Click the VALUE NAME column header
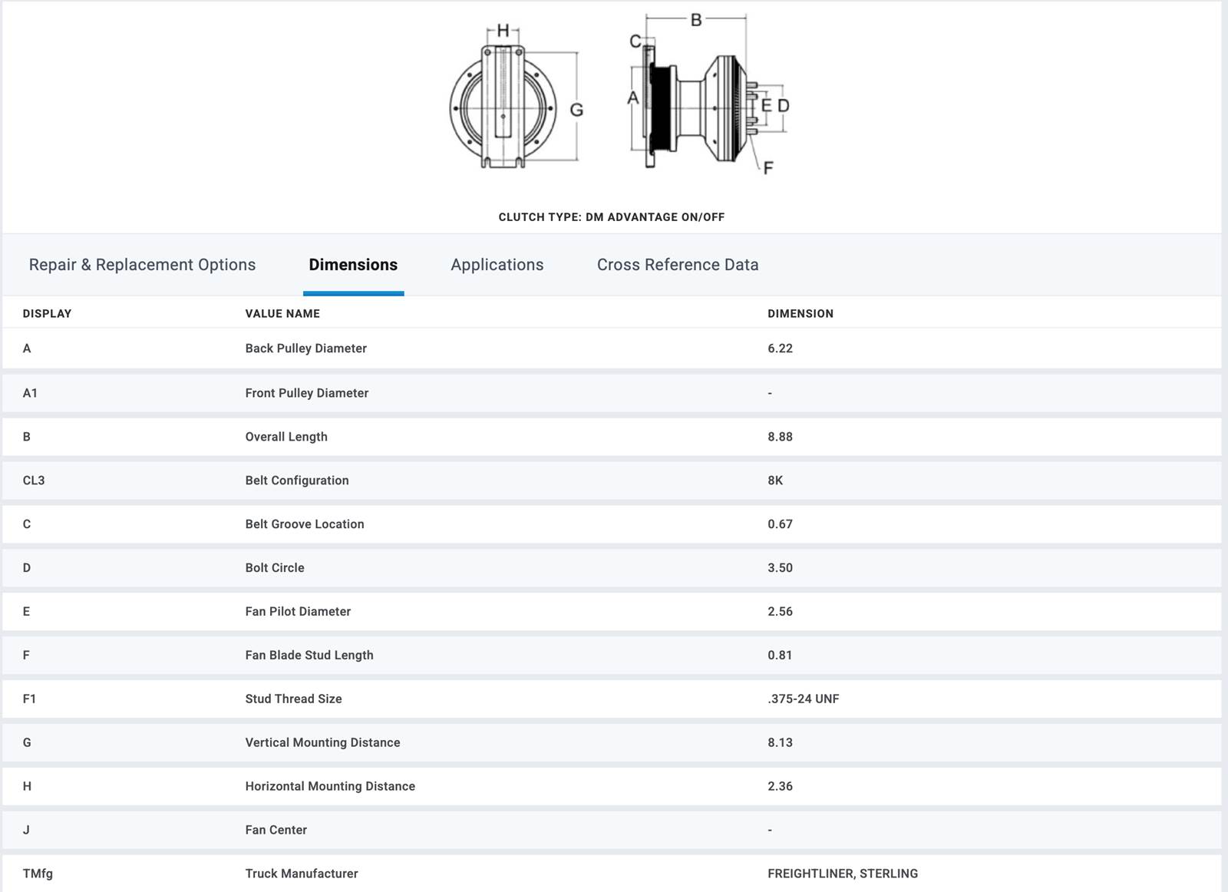 282,314
